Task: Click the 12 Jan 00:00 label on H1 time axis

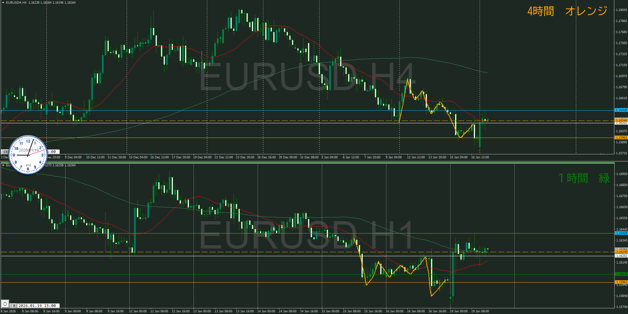Action: coord(138,311)
